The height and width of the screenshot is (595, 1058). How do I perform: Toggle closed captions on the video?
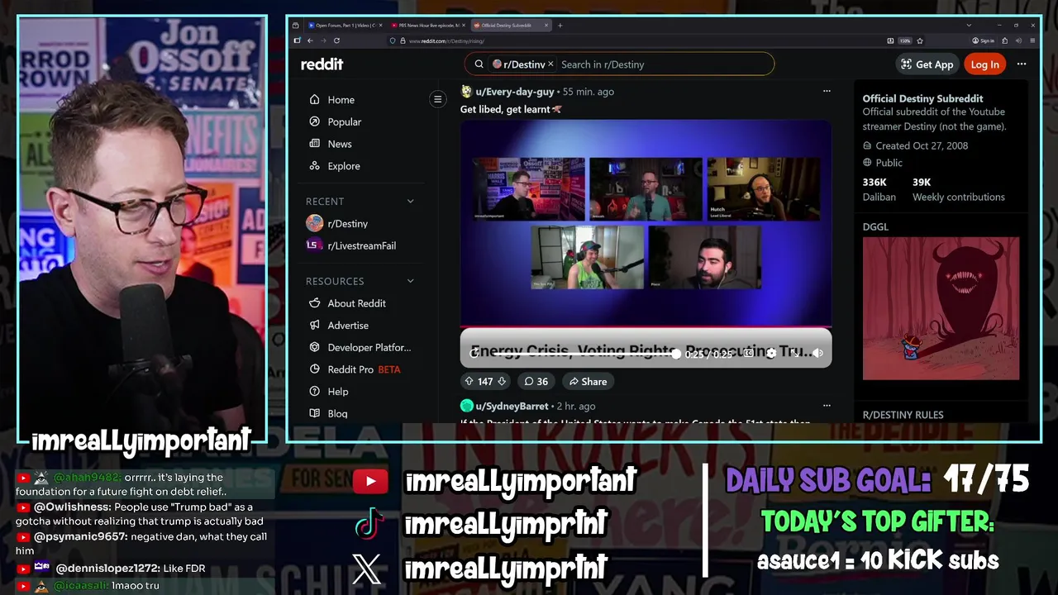(x=748, y=353)
